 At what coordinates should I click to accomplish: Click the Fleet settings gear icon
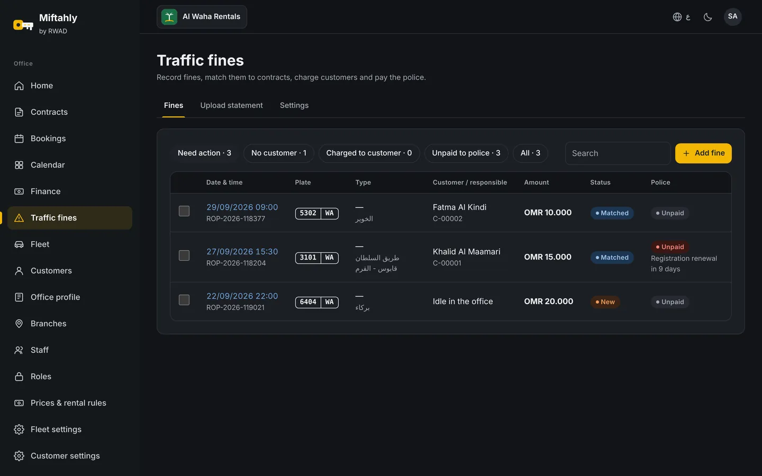point(19,429)
